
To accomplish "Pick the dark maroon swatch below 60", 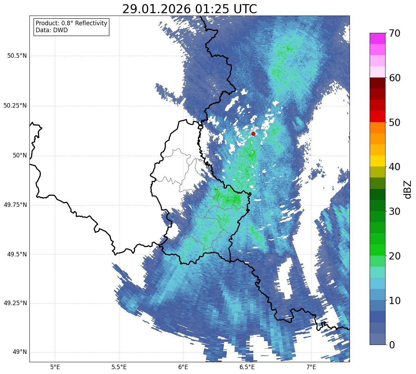I will pyautogui.click(x=378, y=83).
